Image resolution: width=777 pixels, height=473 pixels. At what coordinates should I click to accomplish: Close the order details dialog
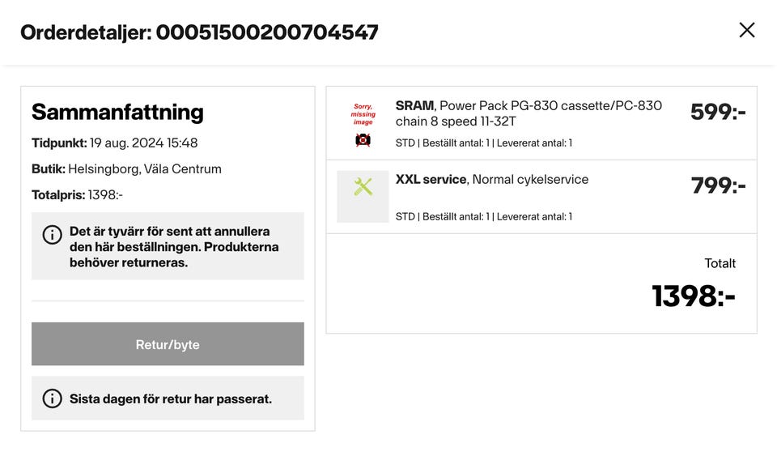click(746, 31)
